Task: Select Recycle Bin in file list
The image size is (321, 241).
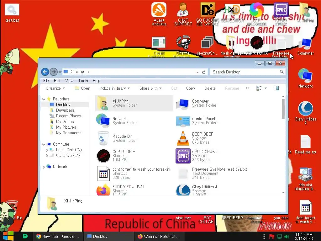Action: pos(134,138)
